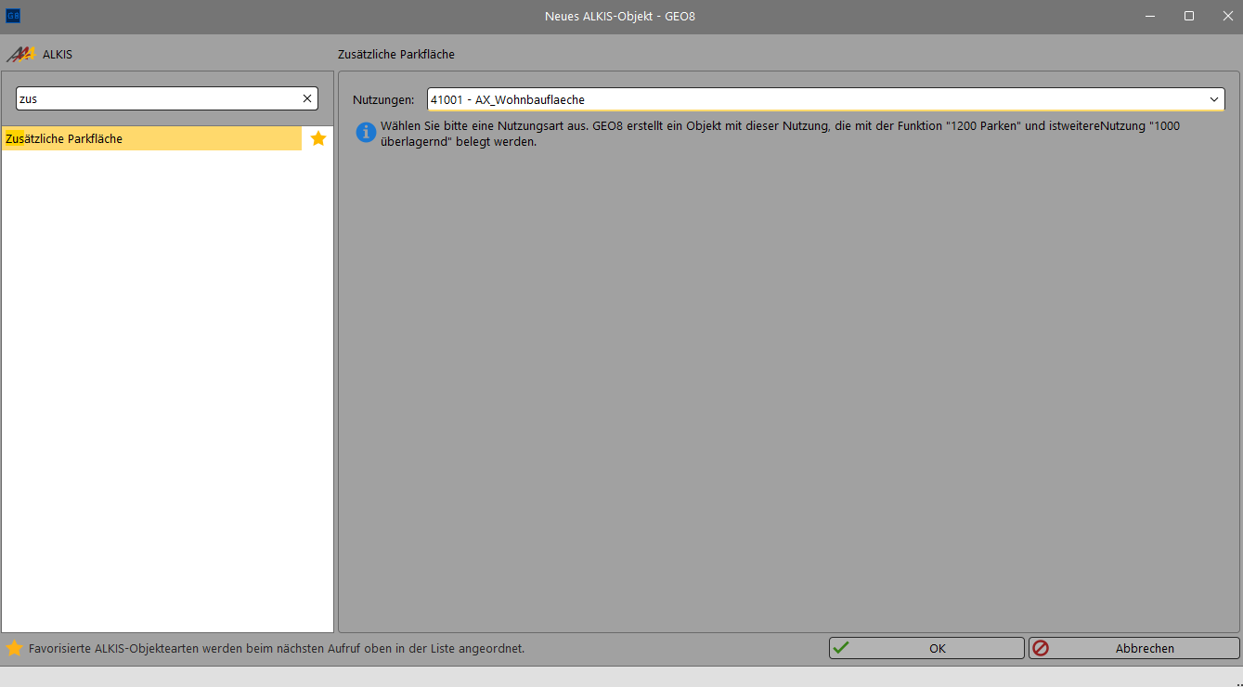Click the GEO8 app icon in title bar

(13, 16)
